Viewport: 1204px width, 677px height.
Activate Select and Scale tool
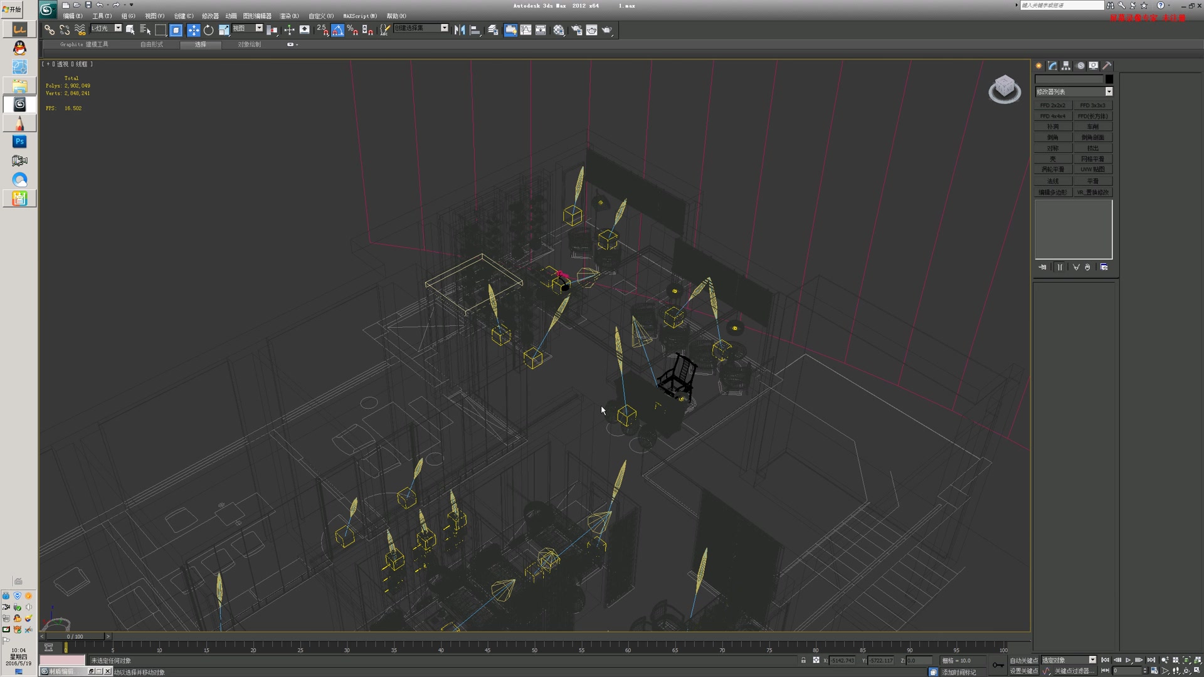[x=224, y=29]
